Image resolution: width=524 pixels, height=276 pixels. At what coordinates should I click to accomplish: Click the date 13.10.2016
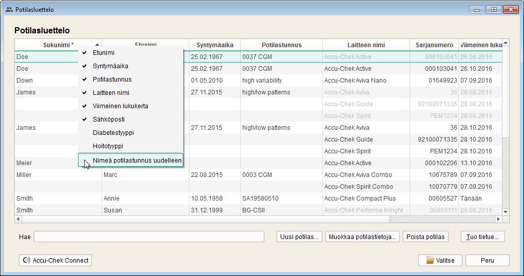coord(476,163)
